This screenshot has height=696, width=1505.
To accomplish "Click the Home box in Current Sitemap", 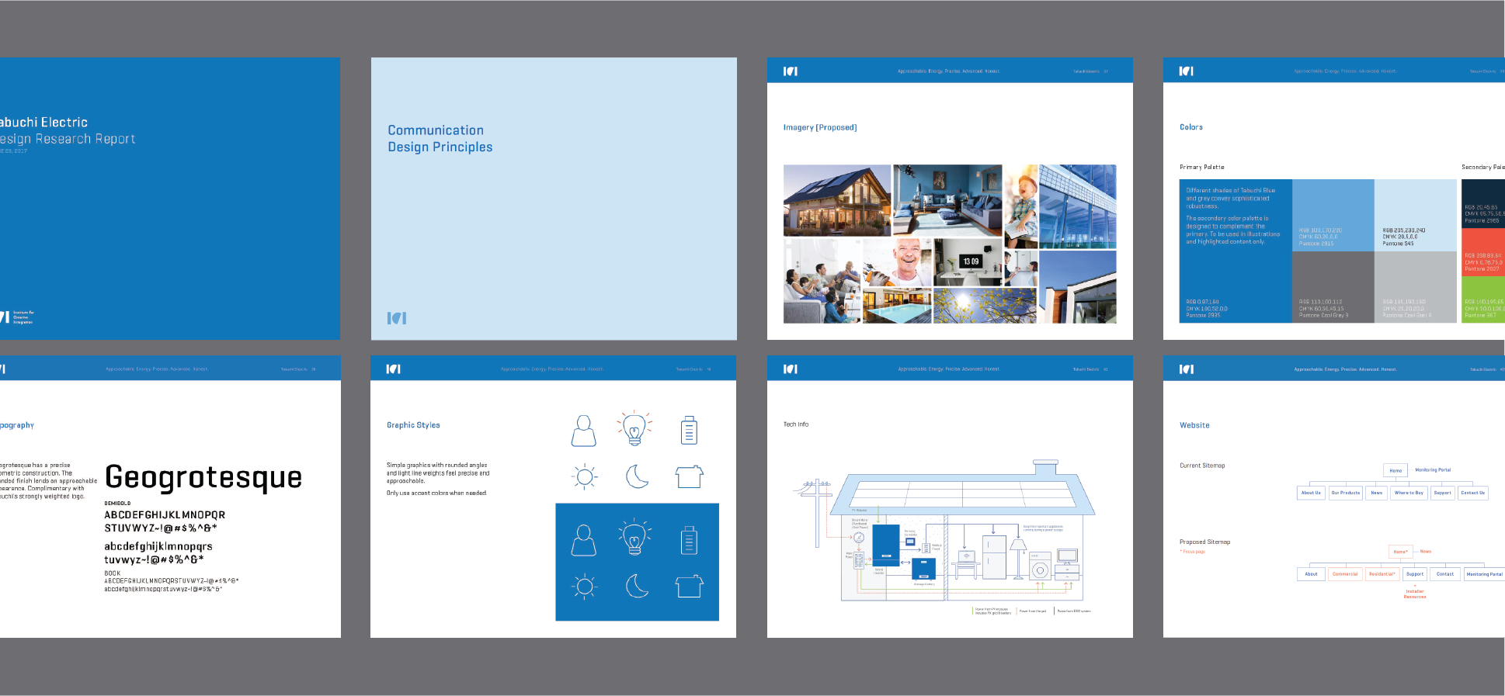I will coord(1396,470).
